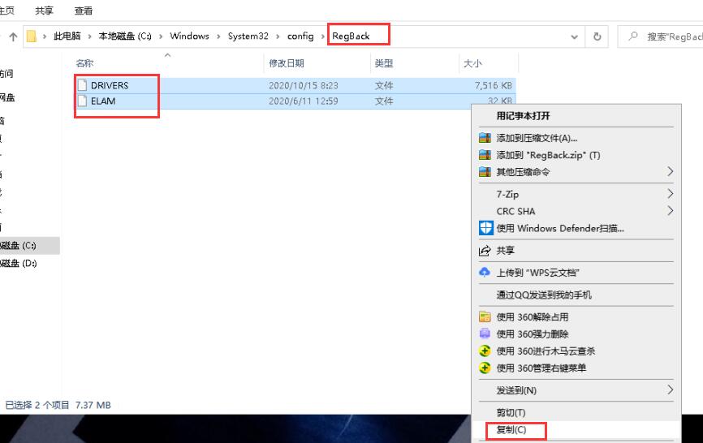Expand breadcrumb chevron after config

(323, 37)
